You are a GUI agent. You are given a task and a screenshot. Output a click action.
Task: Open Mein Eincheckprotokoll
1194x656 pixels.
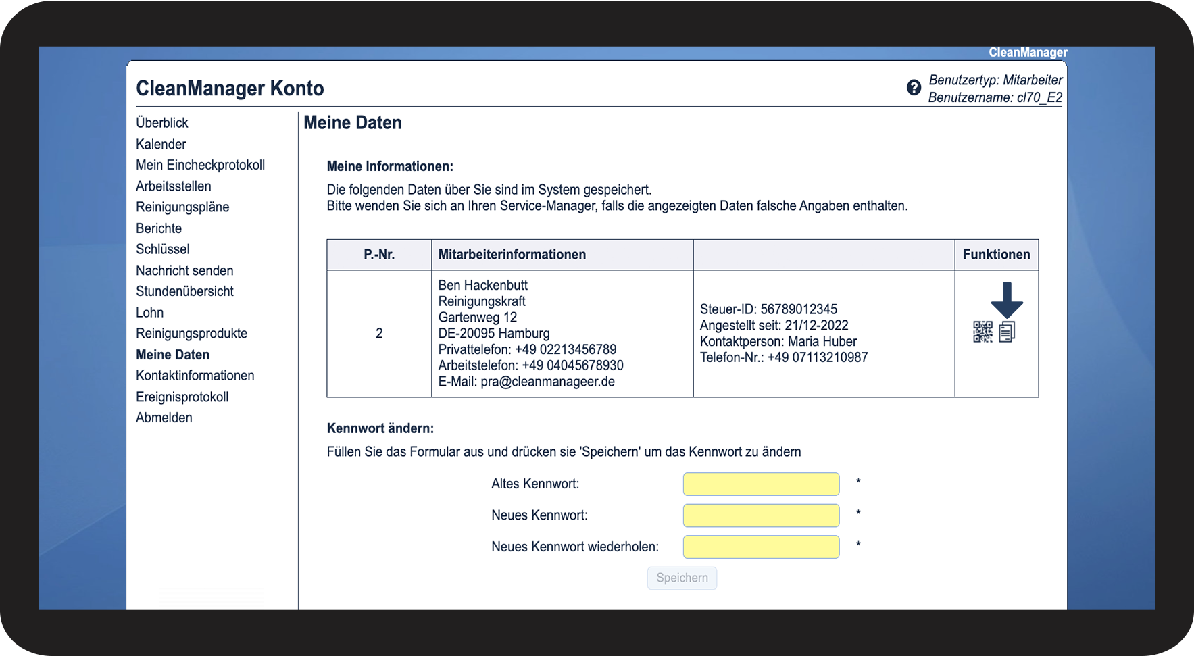click(x=200, y=165)
